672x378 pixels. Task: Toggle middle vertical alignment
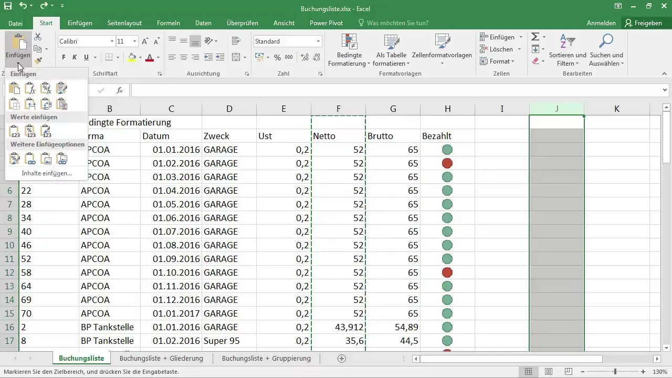tap(184, 41)
